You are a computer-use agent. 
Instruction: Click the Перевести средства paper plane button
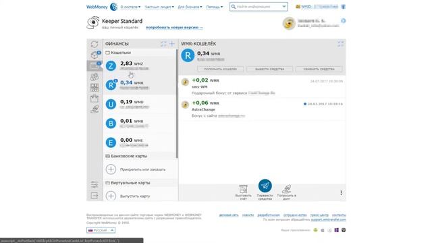click(265, 186)
